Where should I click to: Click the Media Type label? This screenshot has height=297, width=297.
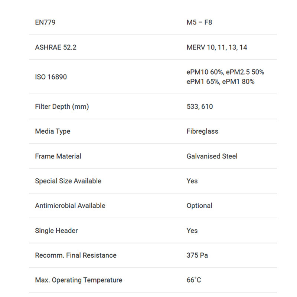[x=53, y=131]
